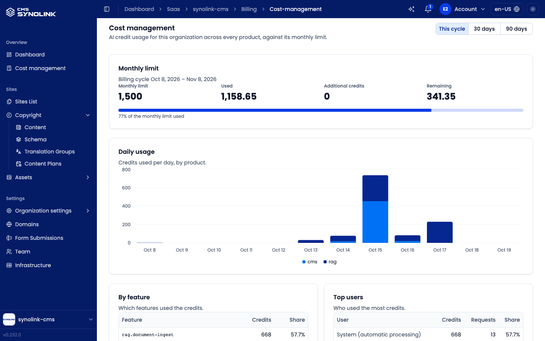Image resolution: width=545 pixels, height=341 pixels.
Task: Click the Oct 15 bar in chart
Action: pos(375,209)
